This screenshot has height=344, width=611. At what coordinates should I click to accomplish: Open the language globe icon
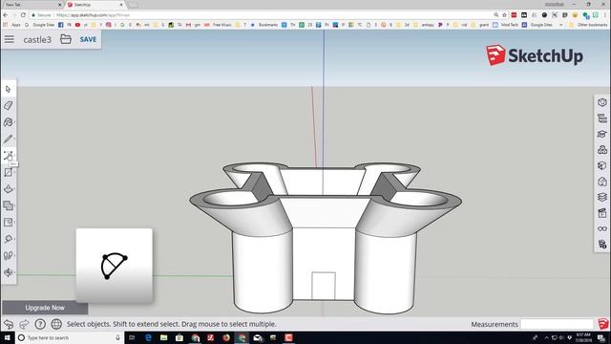click(x=56, y=324)
